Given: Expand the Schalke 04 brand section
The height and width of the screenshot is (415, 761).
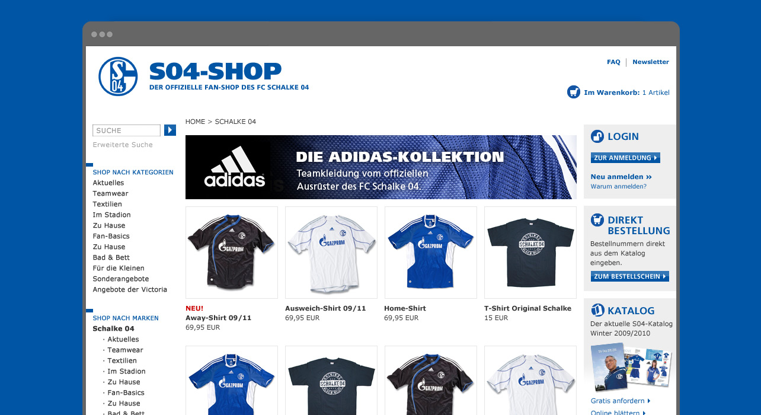Looking at the screenshot, I should point(113,328).
